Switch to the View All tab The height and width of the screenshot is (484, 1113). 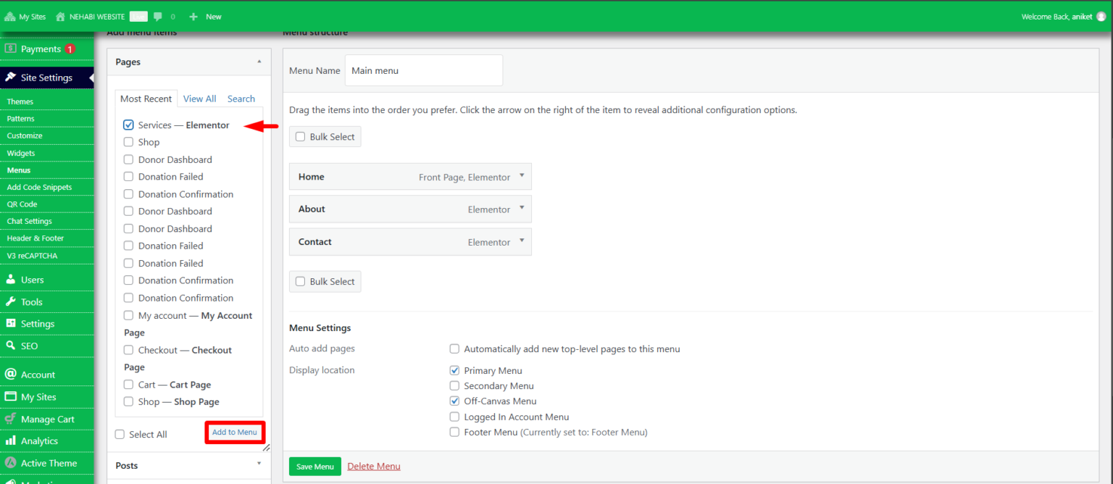[x=199, y=99]
